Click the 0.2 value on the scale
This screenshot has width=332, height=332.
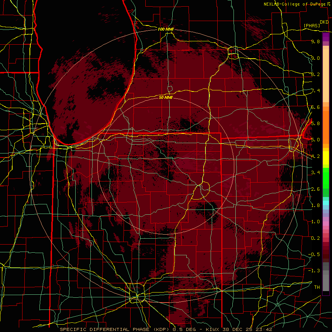click(x=315, y=238)
